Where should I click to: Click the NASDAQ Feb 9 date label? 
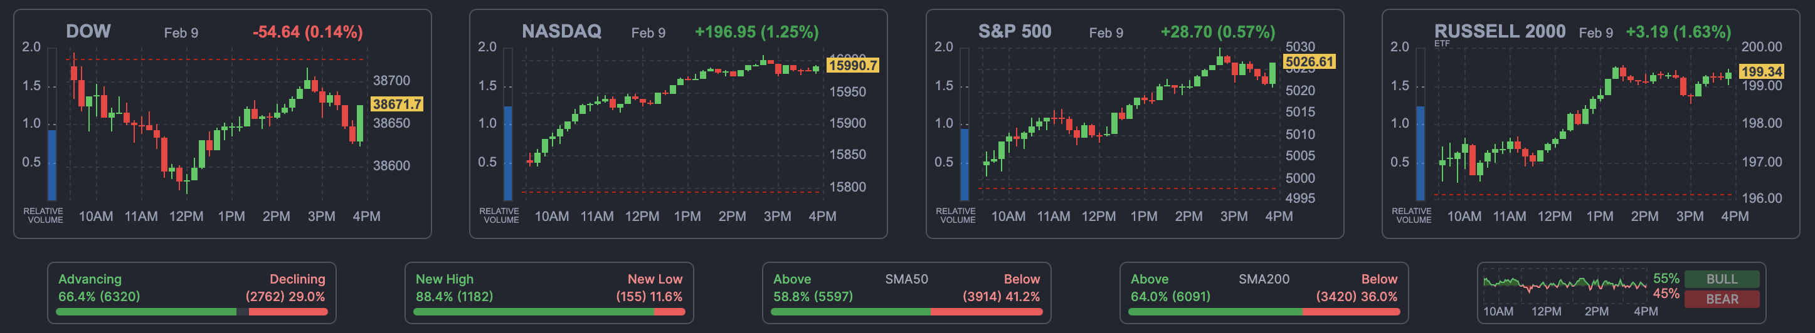pyautogui.click(x=648, y=33)
